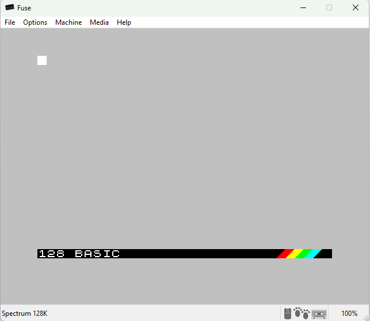Screen dimensions: 370x321
Task: Click the 100% speed indicator
Action: tap(349, 314)
